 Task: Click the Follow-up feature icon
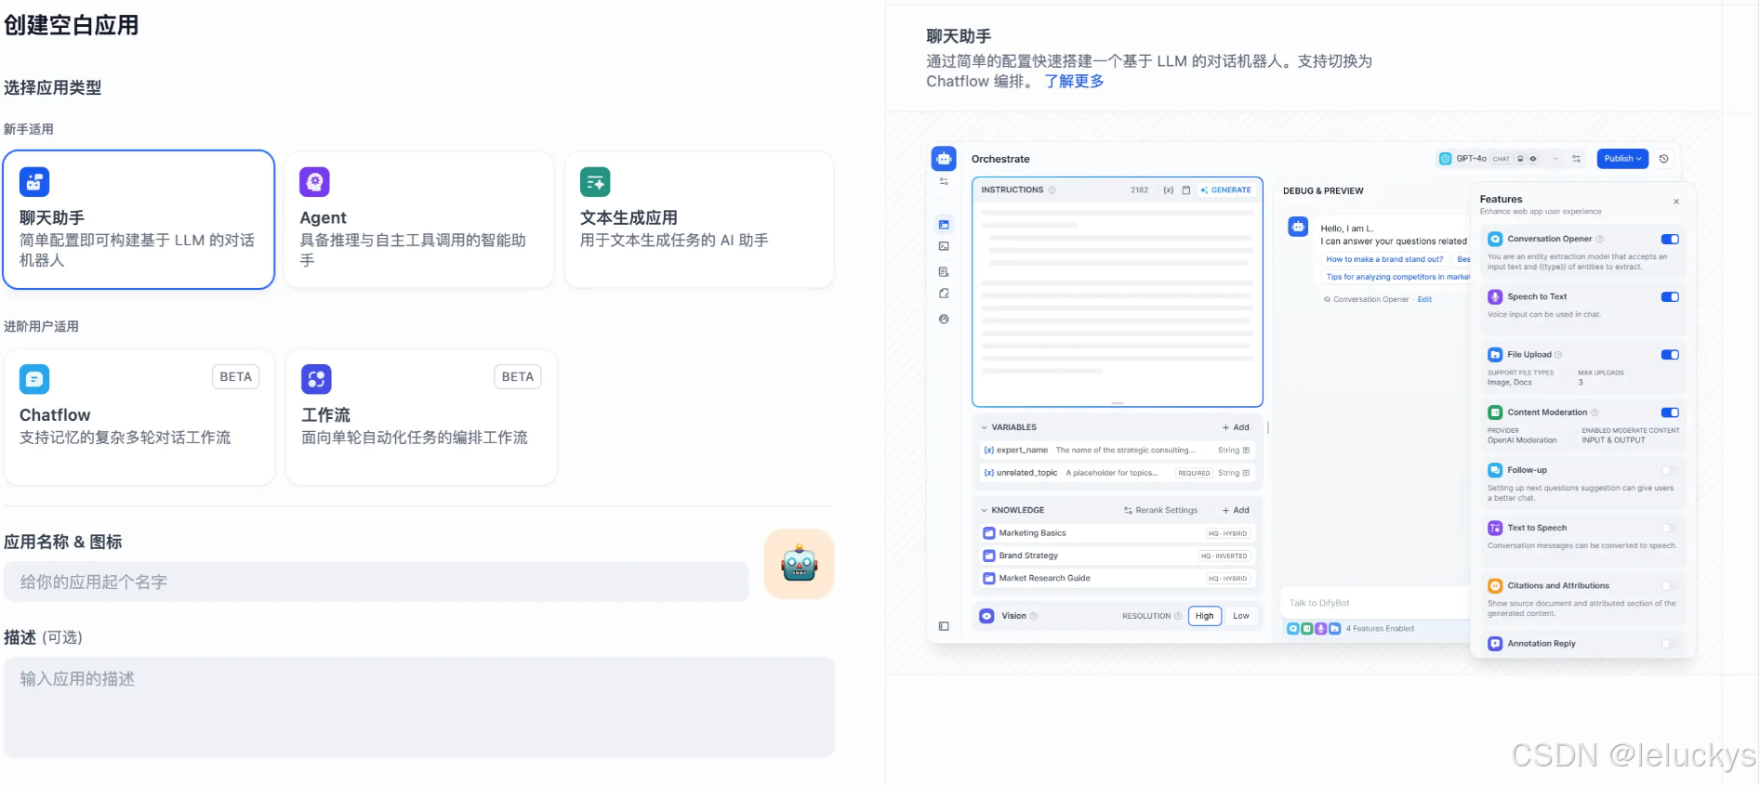(1495, 470)
